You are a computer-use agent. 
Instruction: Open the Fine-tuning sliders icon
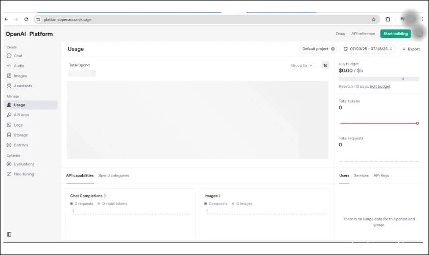(9, 174)
